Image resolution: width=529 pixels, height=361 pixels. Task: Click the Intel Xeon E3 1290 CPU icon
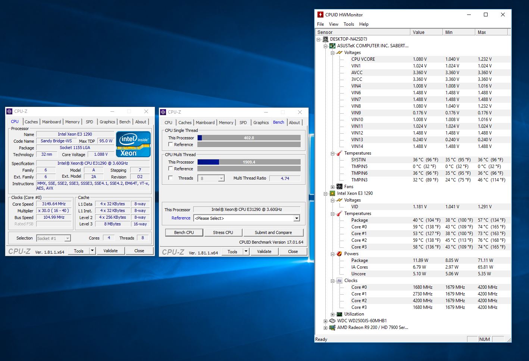332,193
